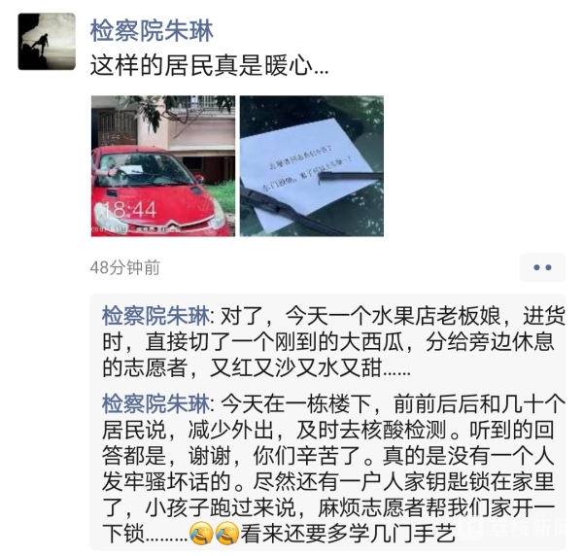Screen dimensions: 583x556
Task: Open the red car photo
Action: [163, 166]
